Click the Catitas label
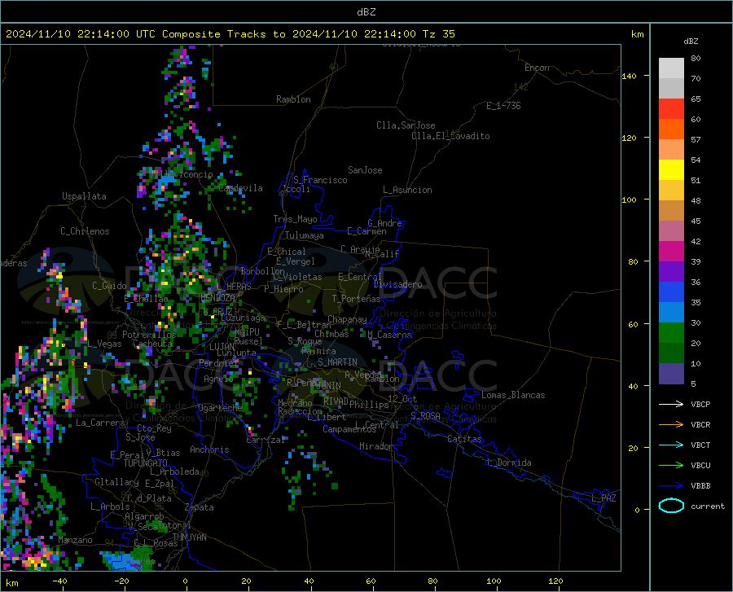 click(464, 439)
